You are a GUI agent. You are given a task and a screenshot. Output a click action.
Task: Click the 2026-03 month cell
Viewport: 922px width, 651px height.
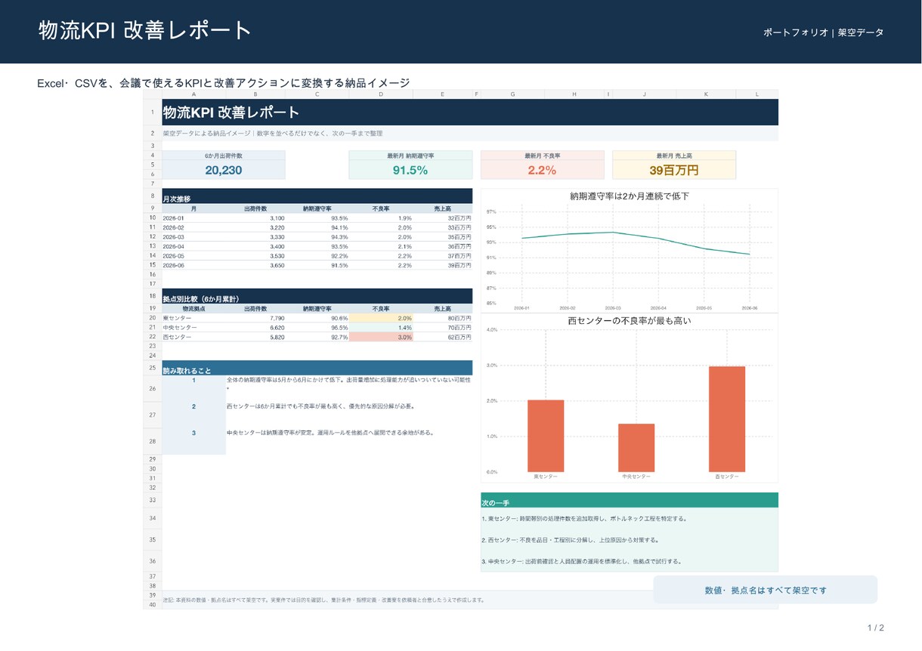(x=193, y=236)
